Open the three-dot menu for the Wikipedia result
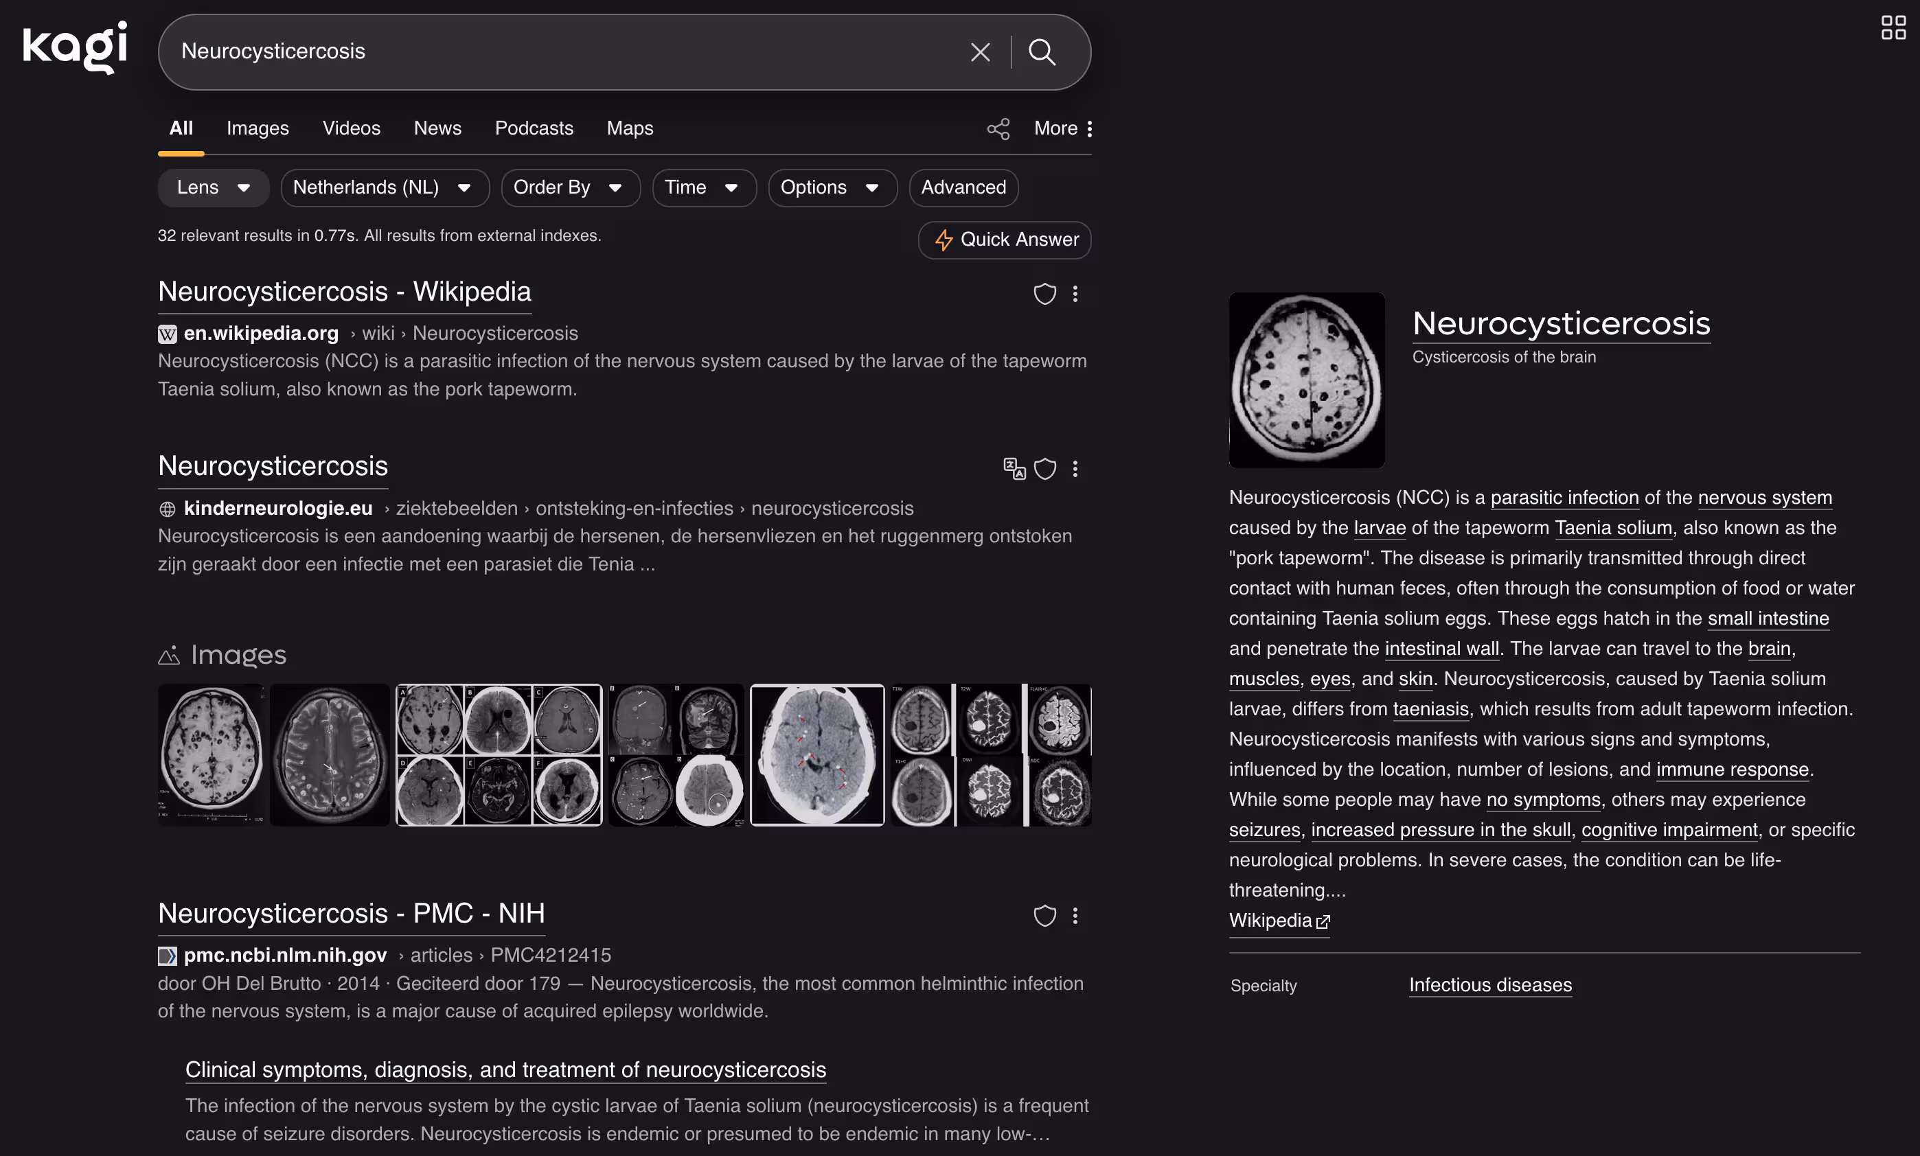The height and width of the screenshot is (1156, 1920). click(x=1075, y=294)
